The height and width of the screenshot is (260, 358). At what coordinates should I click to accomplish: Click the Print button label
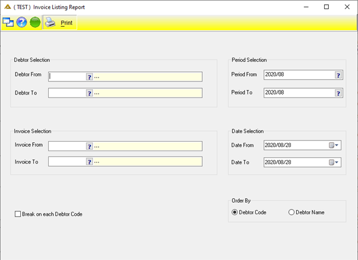point(67,23)
